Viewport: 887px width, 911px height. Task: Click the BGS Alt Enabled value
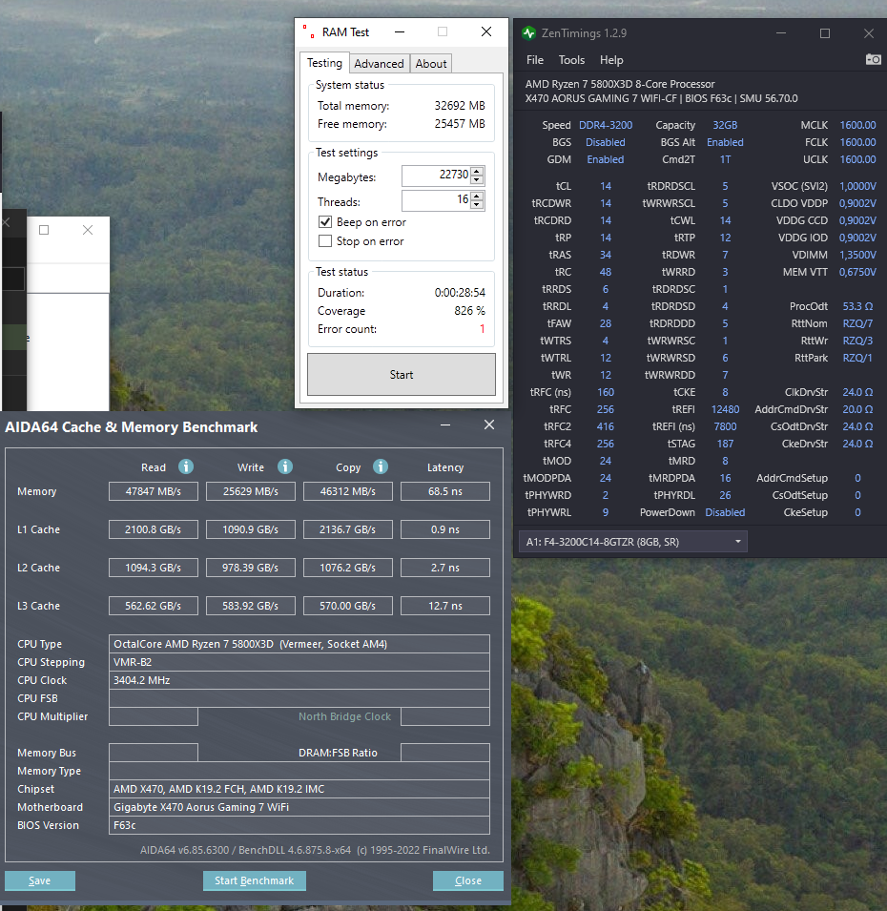tap(725, 142)
